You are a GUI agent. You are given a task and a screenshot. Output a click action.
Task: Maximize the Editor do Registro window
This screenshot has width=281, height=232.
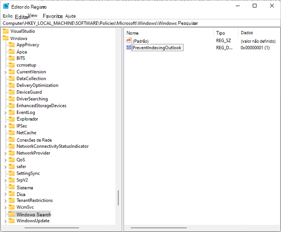[254, 6]
